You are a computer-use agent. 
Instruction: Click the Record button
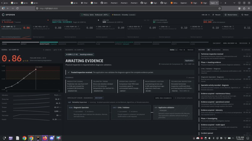tap(216, 15)
